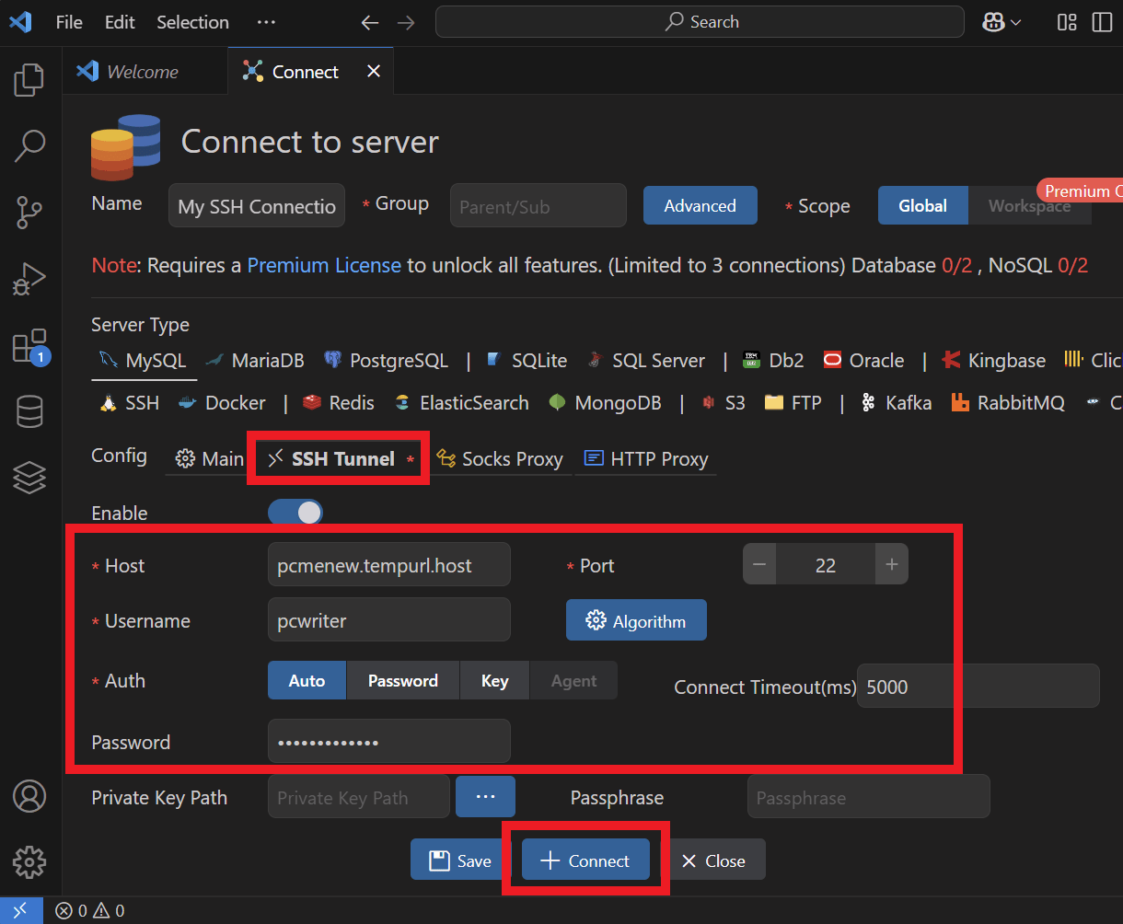Show errors and warnings in status bar
Screen dimensions: 1123x924
point(89,911)
